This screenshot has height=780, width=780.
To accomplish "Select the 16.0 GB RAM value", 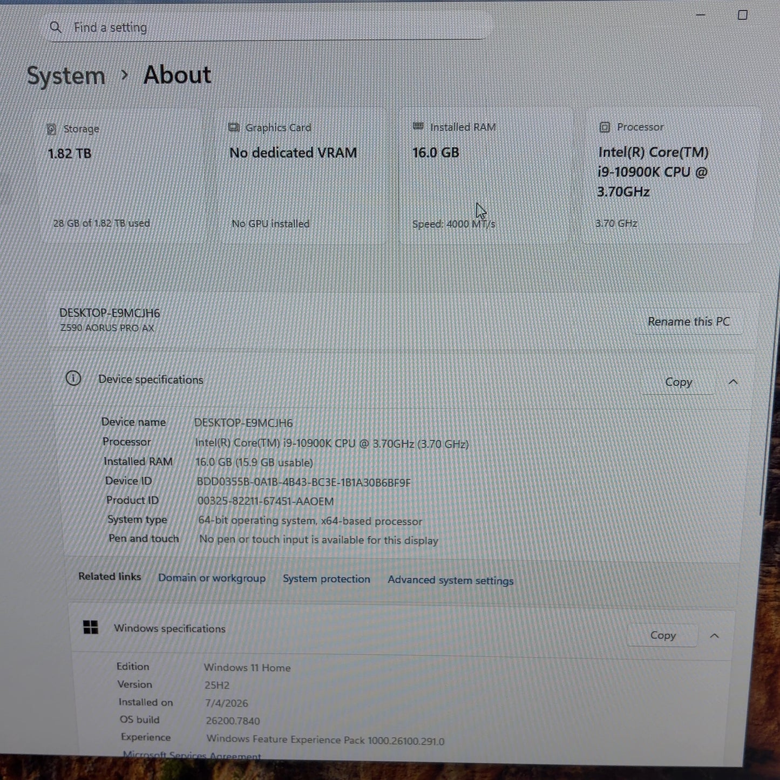I will click(x=436, y=153).
